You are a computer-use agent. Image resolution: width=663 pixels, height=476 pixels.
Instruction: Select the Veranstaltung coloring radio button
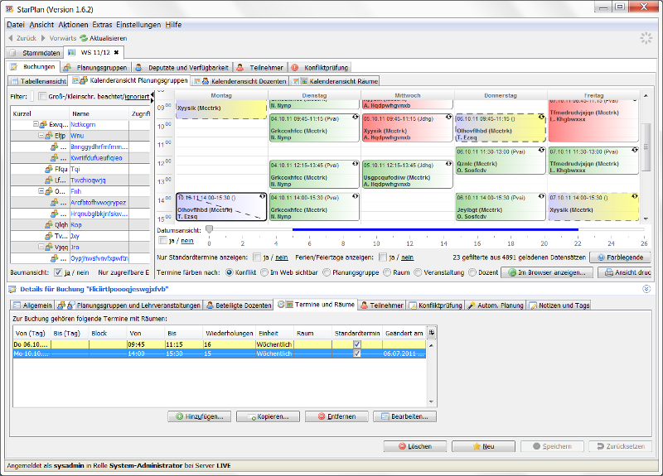tap(419, 272)
